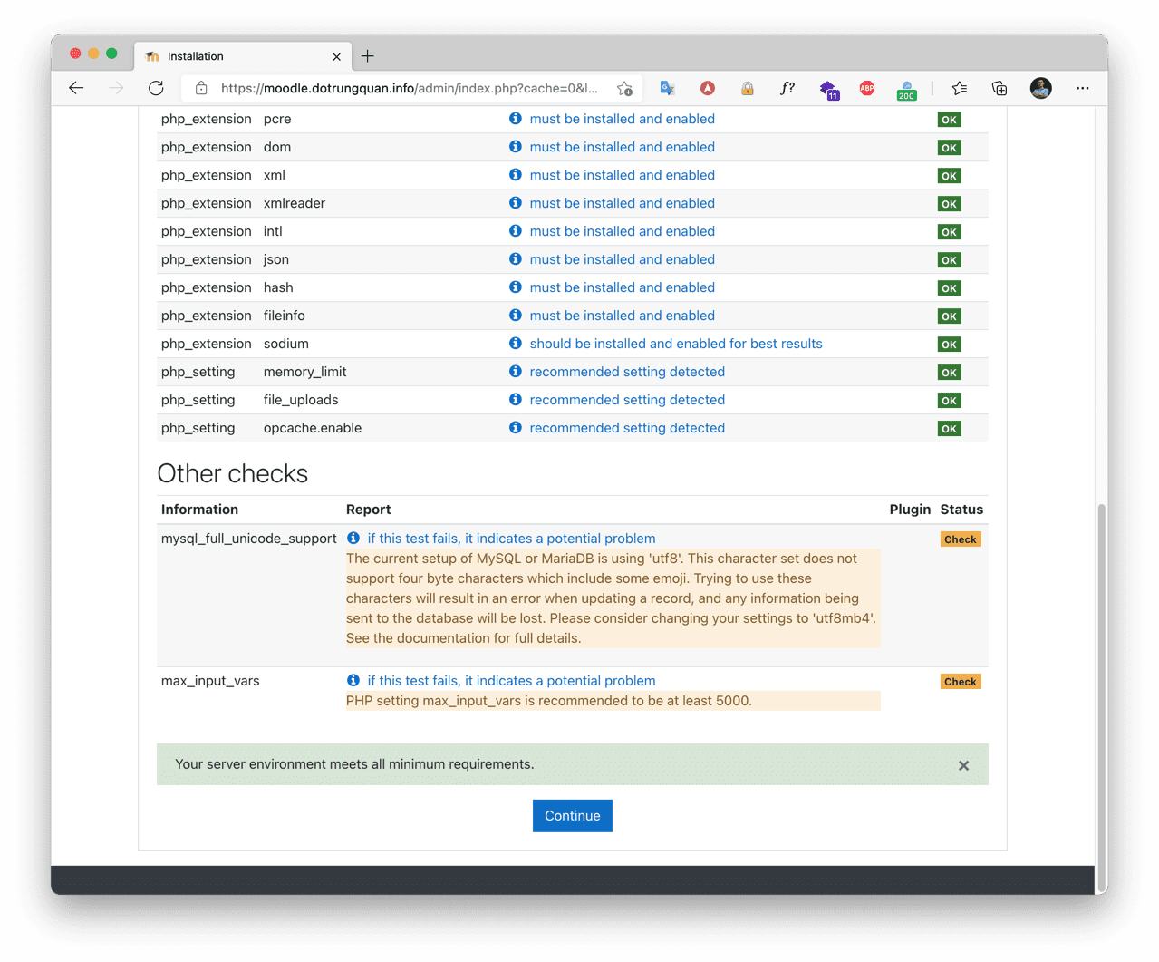The width and height of the screenshot is (1159, 962).
Task: Dismiss the minimum requirements notice
Action: click(x=963, y=765)
